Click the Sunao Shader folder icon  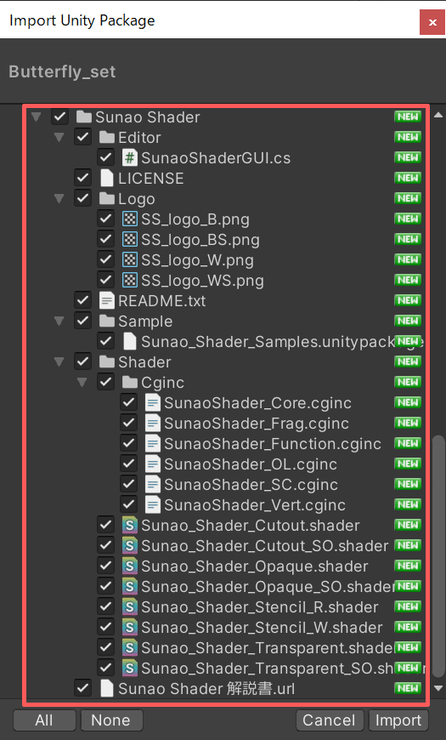(83, 117)
